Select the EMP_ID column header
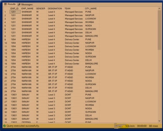Screen dimensions: 163x131 [x=14, y=9]
